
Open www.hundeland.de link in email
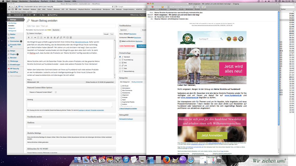tap(233, 96)
